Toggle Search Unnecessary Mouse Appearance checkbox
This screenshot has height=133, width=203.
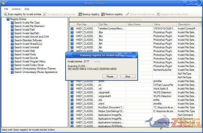[12, 72]
